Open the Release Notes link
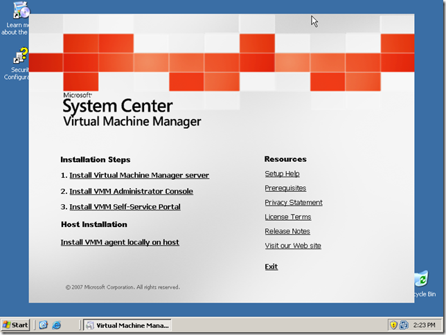 click(x=287, y=231)
